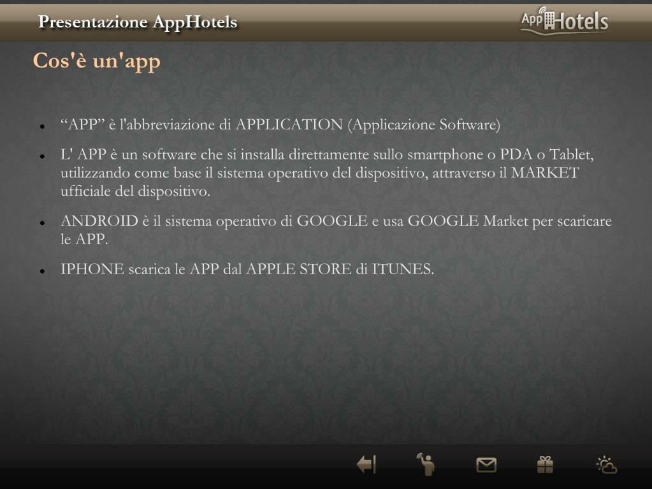Viewport: 652px width, 489px height.
Task: Select the bullet about APP abbreviation of APPLICATION
Action: click(280, 124)
